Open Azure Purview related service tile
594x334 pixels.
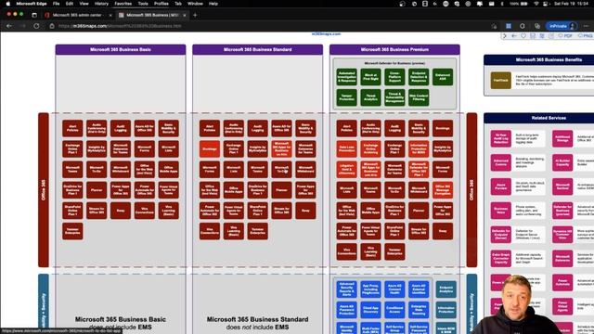pyautogui.click(x=501, y=186)
